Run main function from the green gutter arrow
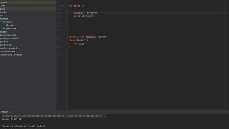The image size is (229, 129). (x=63, y=6)
